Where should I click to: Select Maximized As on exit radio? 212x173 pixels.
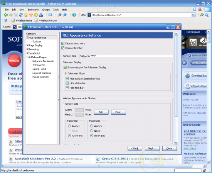tap(91, 136)
